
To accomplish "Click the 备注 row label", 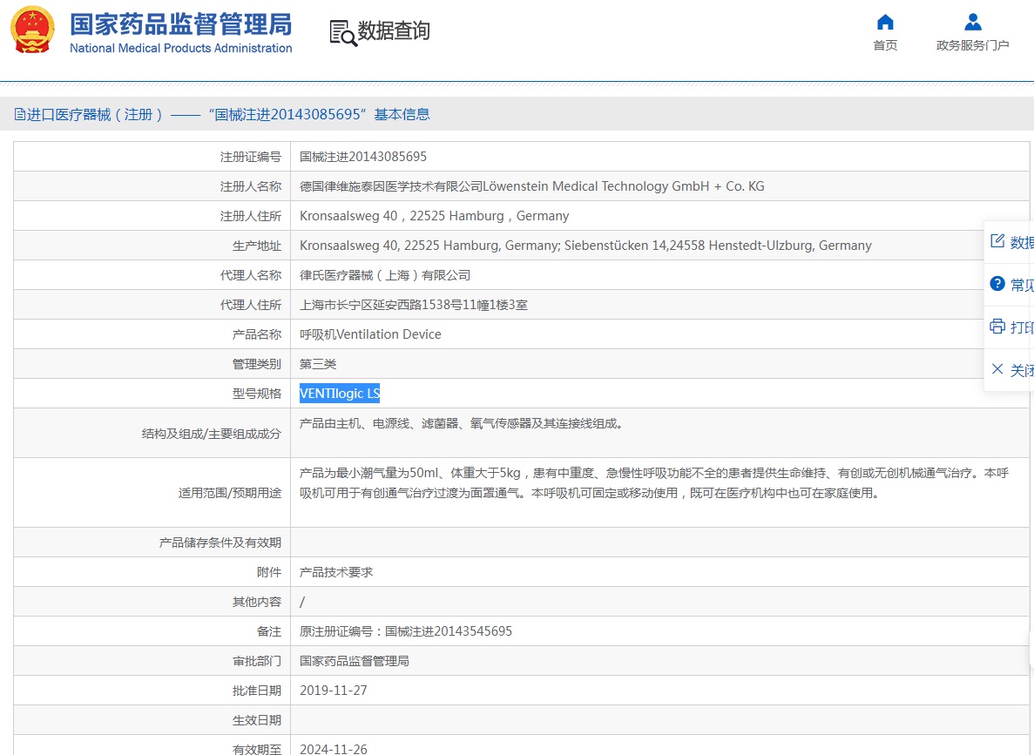I will (x=269, y=631).
